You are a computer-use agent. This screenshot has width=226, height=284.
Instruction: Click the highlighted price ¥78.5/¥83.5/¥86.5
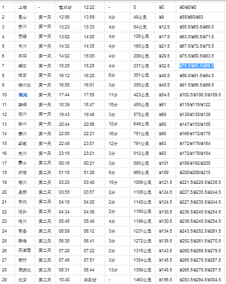(196, 66)
